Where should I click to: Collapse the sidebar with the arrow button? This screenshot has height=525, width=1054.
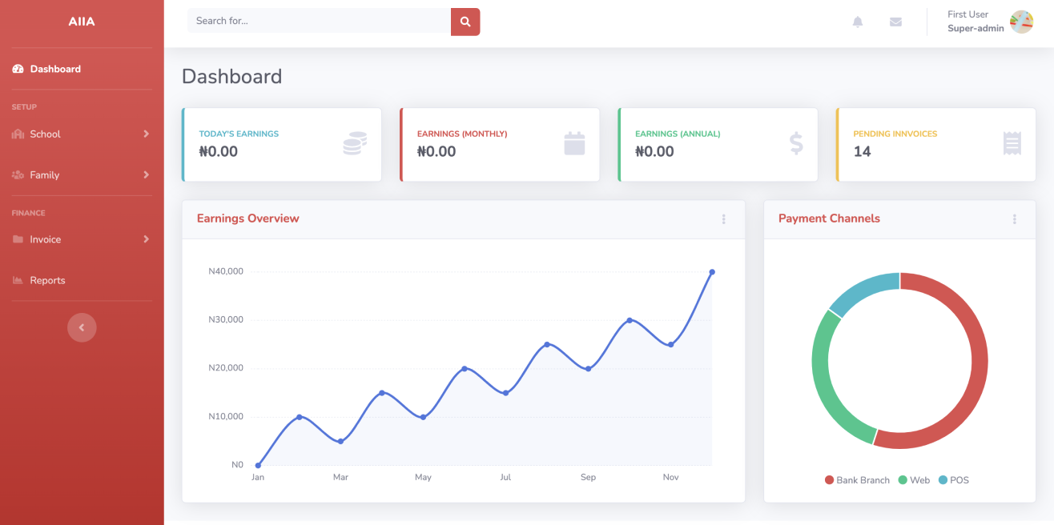[x=82, y=327]
